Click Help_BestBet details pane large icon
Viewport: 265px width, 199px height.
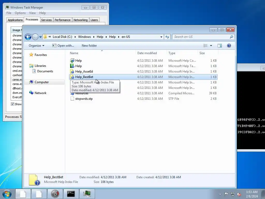pos(34,180)
